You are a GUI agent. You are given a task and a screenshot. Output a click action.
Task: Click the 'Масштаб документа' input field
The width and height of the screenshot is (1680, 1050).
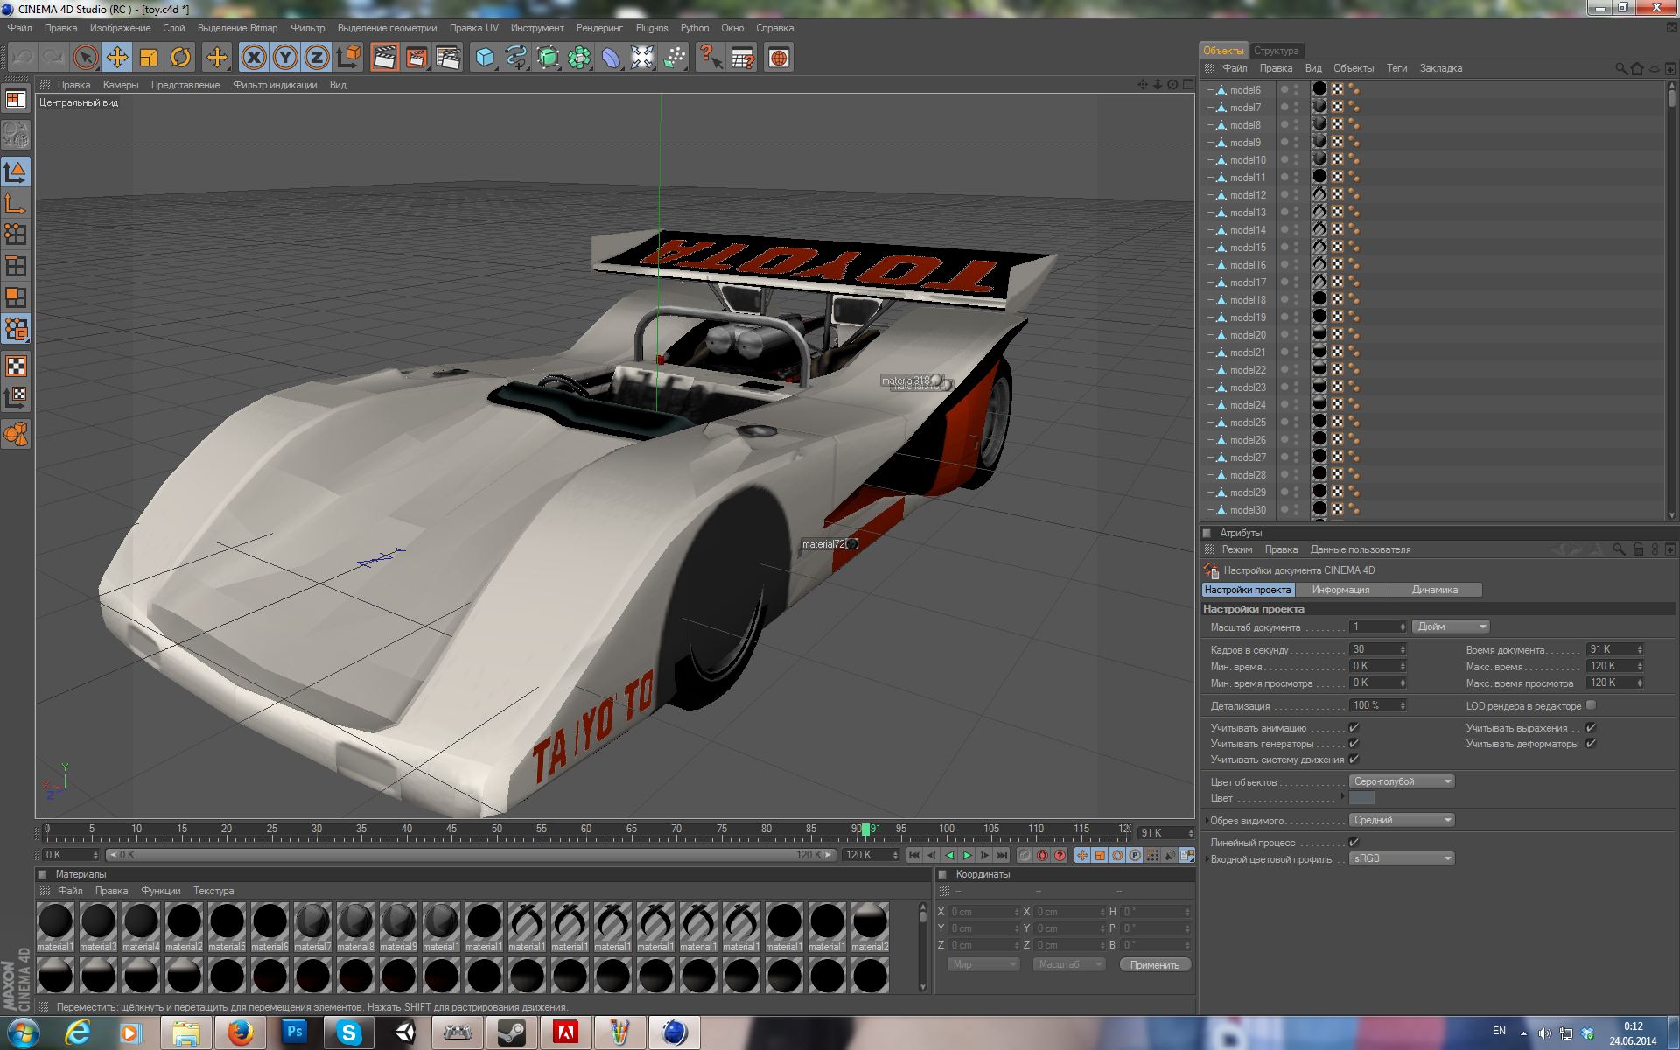click(x=1378, y=626)
